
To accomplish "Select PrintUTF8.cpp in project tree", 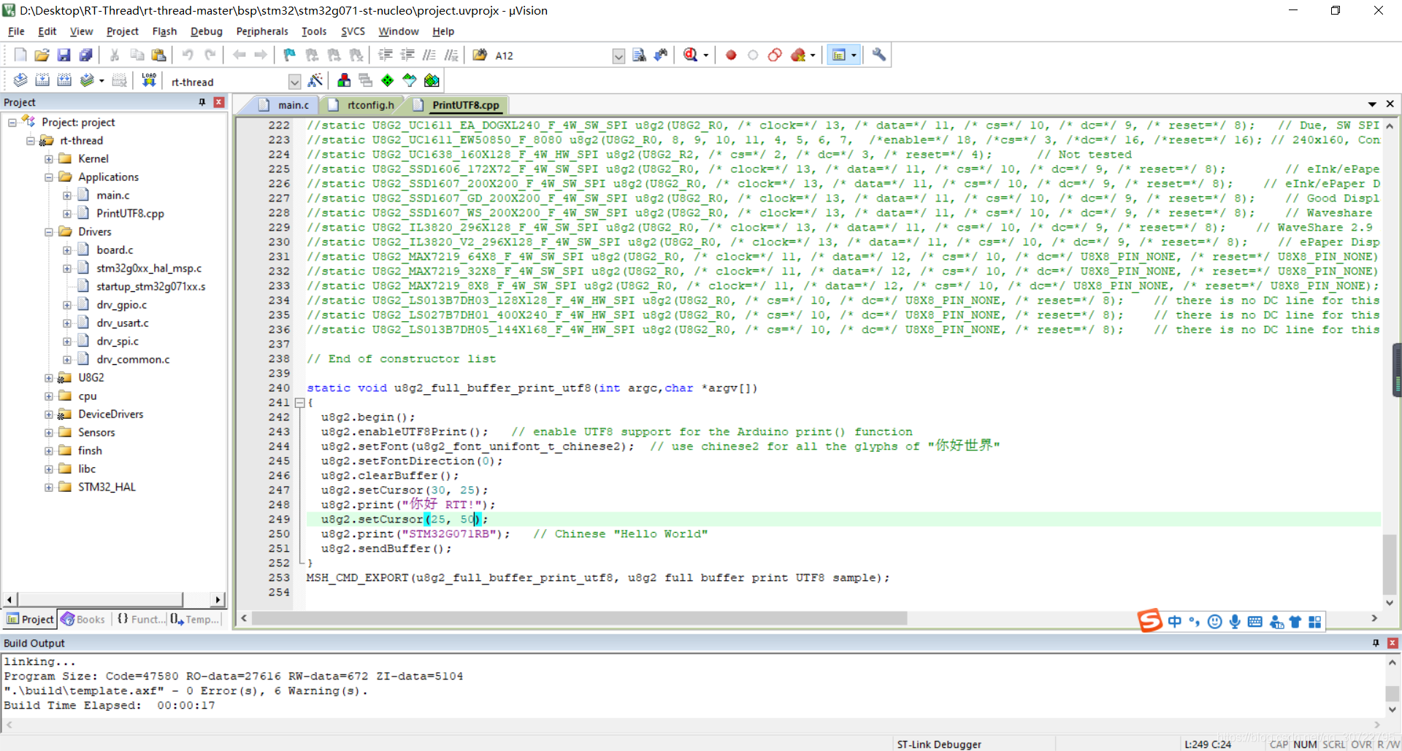I will [x=130, y=213].
